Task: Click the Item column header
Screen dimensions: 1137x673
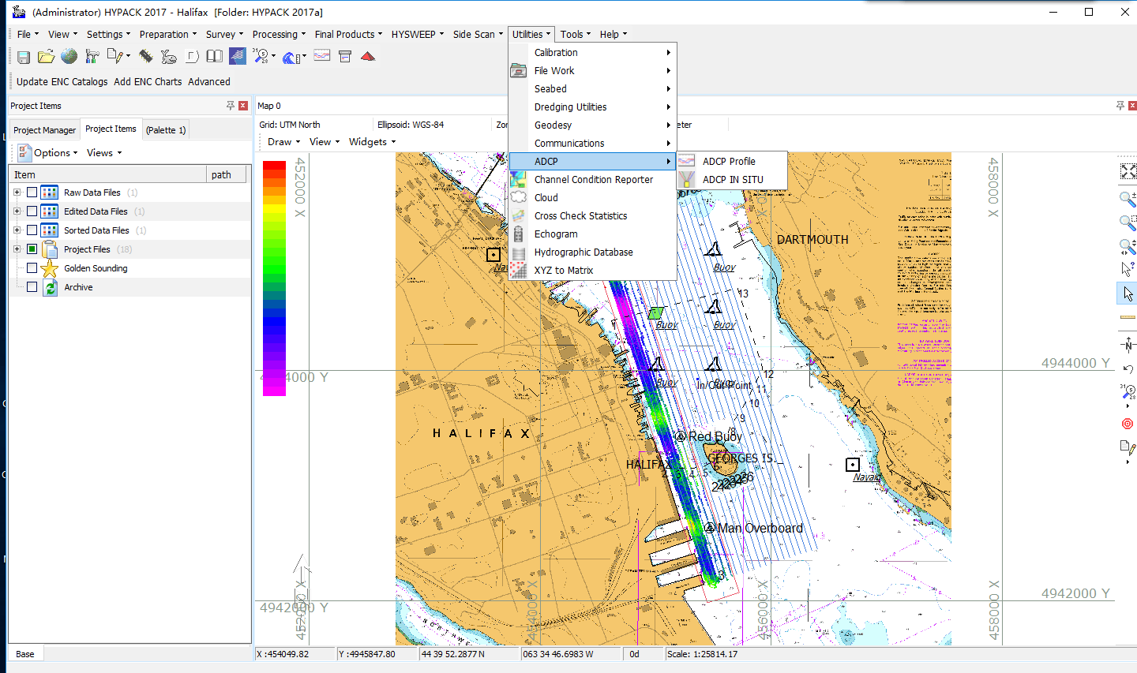Action: [x=107, y=175]
